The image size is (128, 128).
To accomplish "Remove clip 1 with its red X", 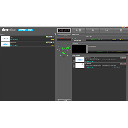I will (x=125, y=58).
